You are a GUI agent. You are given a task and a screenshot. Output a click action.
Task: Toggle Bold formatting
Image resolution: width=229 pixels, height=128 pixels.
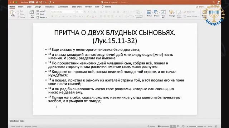pos(52,16)
